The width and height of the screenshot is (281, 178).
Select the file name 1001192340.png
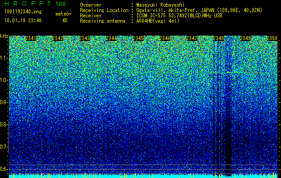[x=23, y=12]
